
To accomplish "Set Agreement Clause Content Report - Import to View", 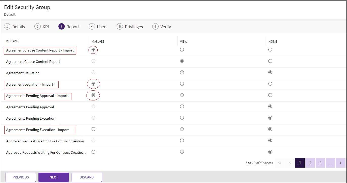I will (x=182, y=50).
